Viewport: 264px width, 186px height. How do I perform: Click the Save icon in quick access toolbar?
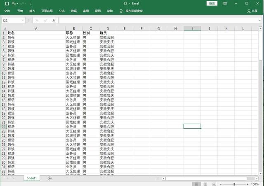[x=7, y=4]
